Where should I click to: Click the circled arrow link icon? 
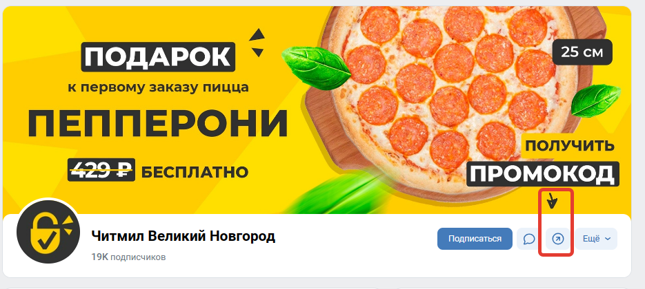[x=558, y=239]
